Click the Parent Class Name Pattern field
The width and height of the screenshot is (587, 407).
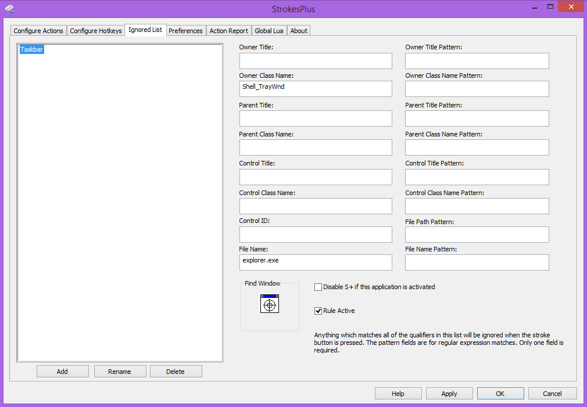[477, 147]
